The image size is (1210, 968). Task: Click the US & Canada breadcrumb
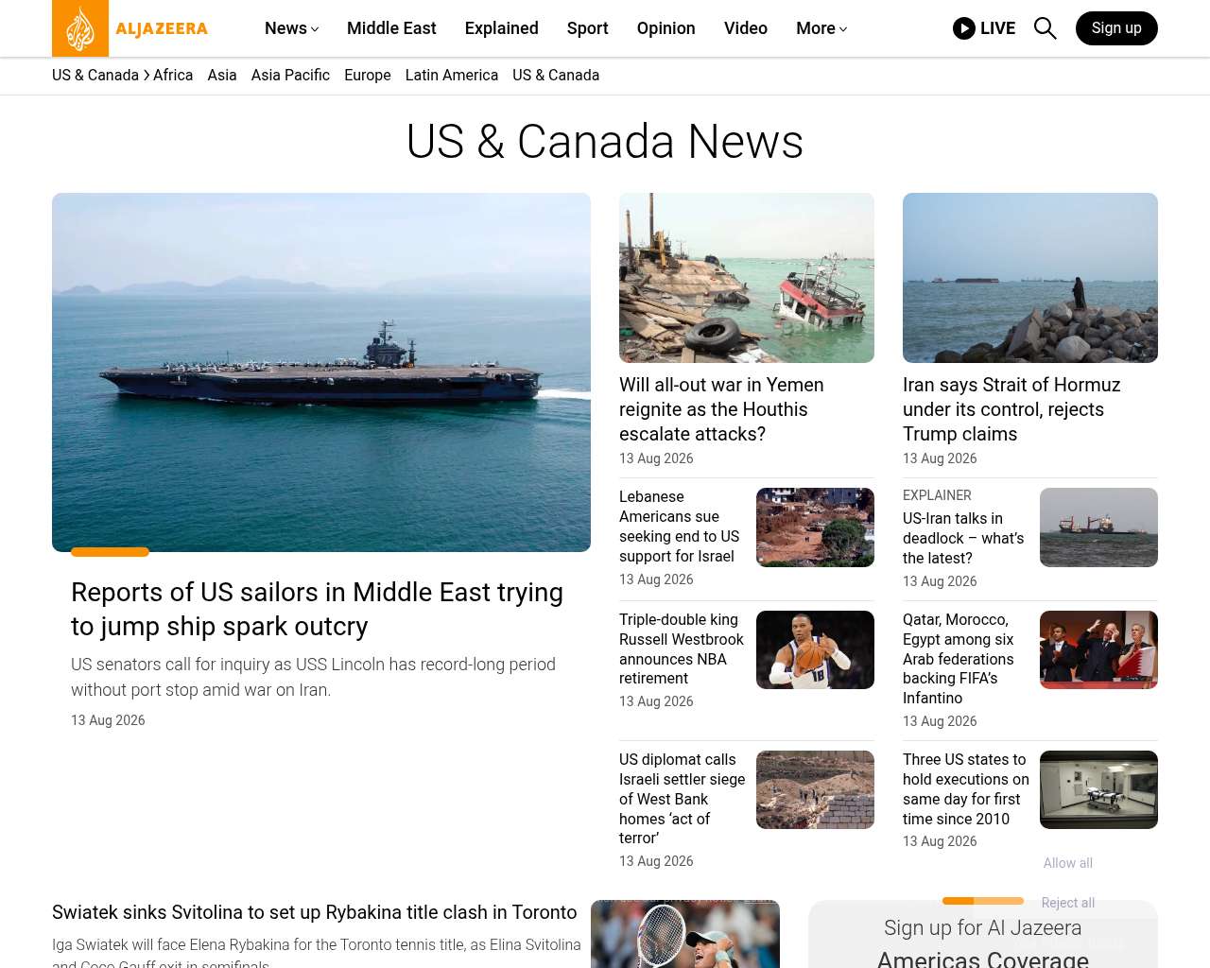pyautogui.click(x=95, y=76)
